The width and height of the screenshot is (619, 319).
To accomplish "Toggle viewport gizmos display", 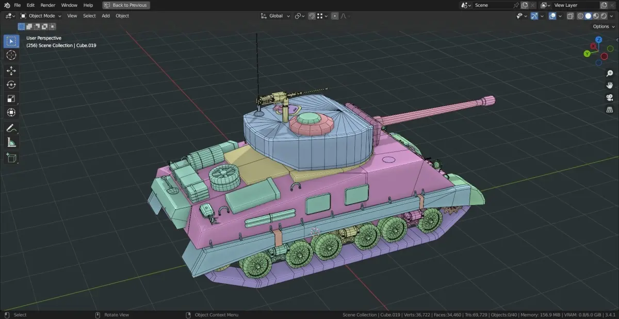I will click(x=534, y=16).
